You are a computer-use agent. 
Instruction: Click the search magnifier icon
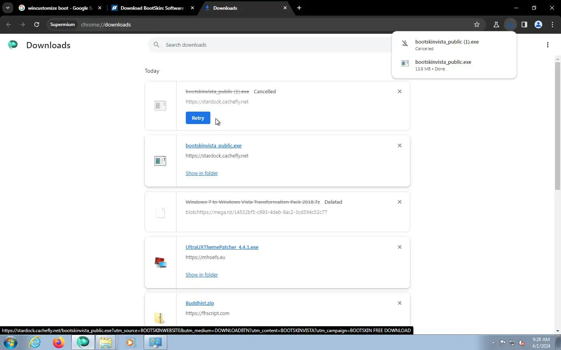click(x=156, y=45)
